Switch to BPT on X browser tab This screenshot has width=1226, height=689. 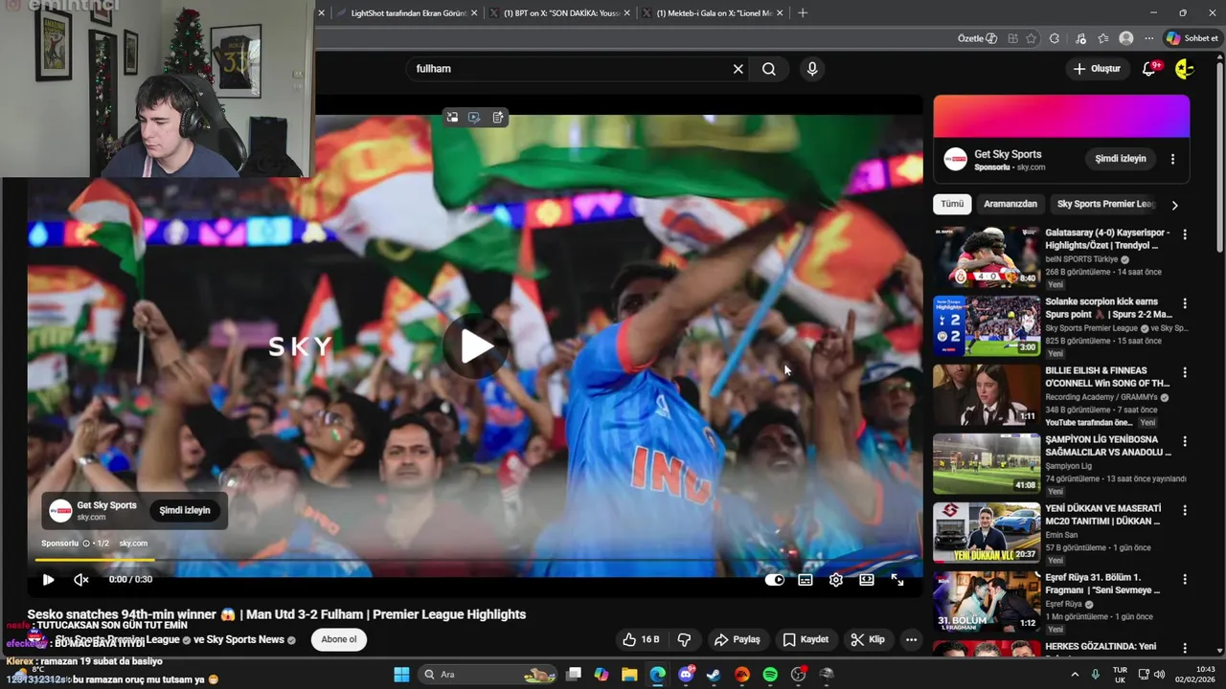point(558,13)
